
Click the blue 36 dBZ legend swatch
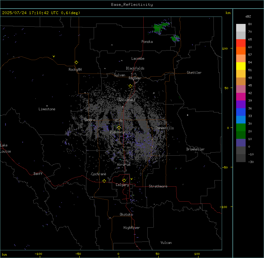coord(241,112)
